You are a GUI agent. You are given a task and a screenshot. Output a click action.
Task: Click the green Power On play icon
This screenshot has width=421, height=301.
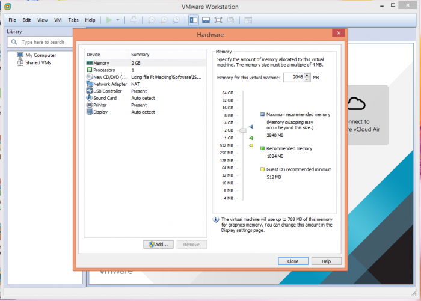pyautogui.click(x=109, y=20)
